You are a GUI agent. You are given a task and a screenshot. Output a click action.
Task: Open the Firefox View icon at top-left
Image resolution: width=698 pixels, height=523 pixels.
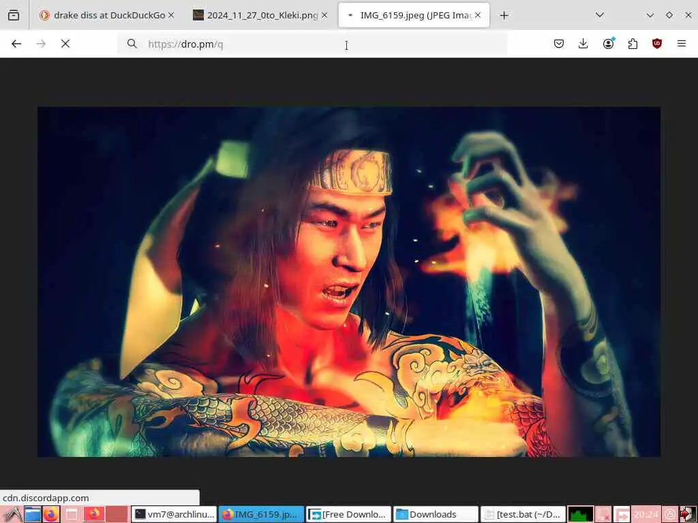point(14,15)
